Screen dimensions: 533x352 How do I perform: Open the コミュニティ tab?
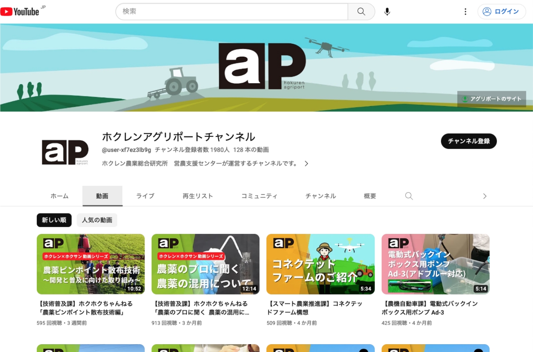click(259, 196)
